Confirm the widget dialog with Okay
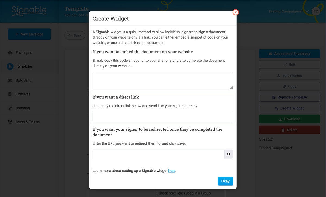The width and height of the screenshot is (326, 197). pyautogui.click(x=225, y=181)
